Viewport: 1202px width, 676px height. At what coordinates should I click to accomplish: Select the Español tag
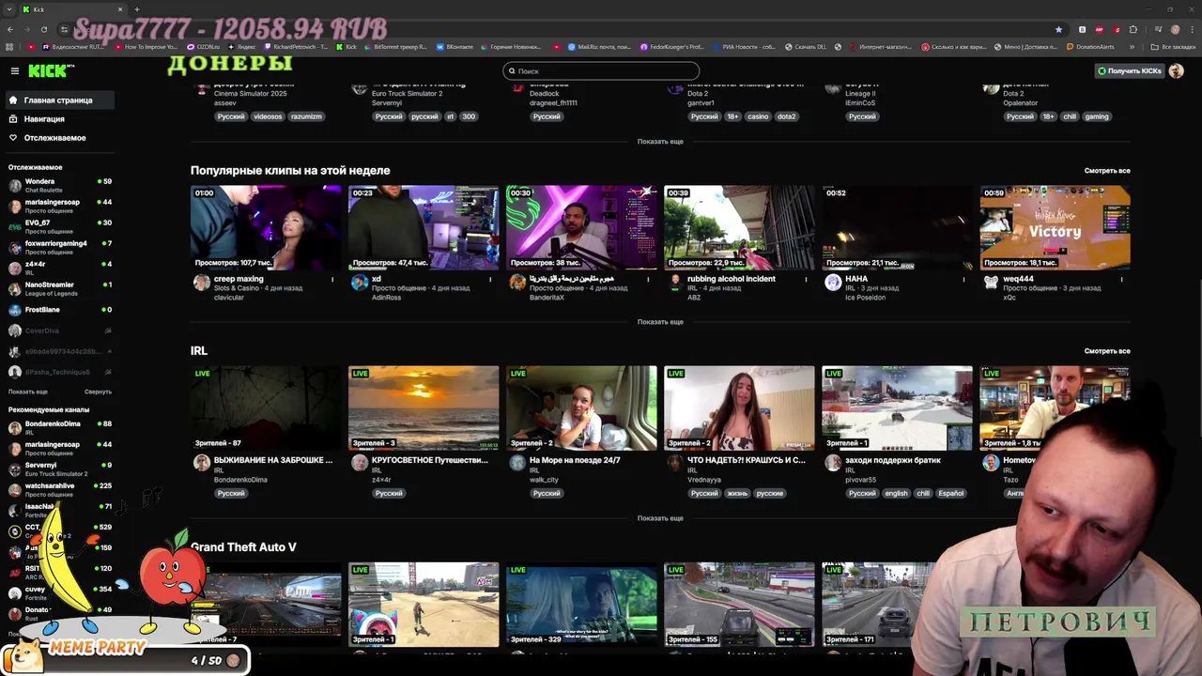point(950,493)
